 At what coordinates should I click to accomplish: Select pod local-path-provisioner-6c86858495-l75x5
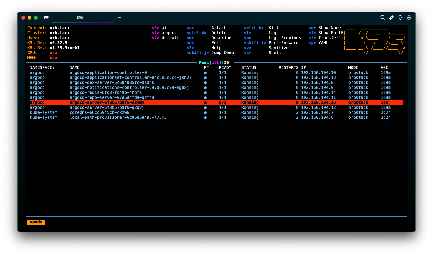tap(216, 118)
